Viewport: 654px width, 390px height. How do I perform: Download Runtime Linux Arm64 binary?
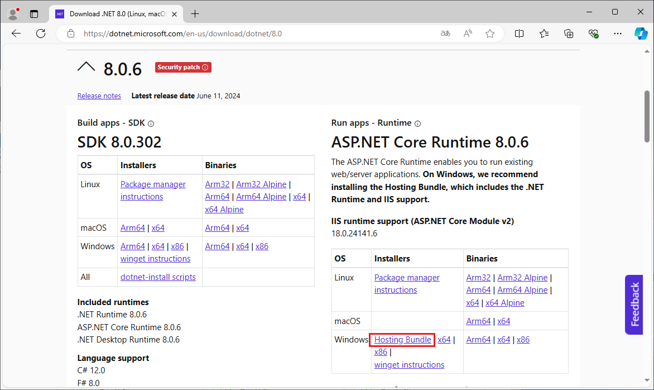[x=478, y=290]
